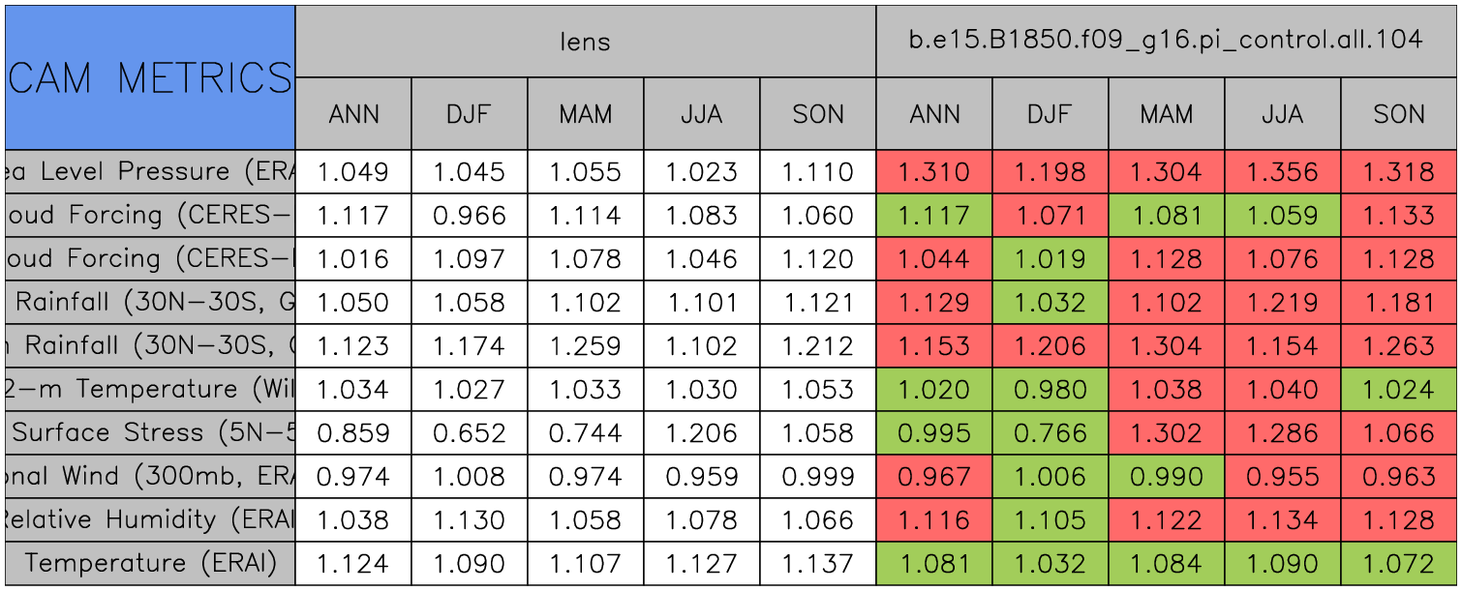Click the CAM METRICS title cell

tap(150, 77)
